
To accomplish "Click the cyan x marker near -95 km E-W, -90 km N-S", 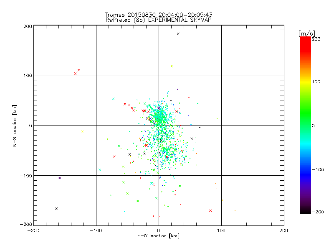I will (100, 170).
